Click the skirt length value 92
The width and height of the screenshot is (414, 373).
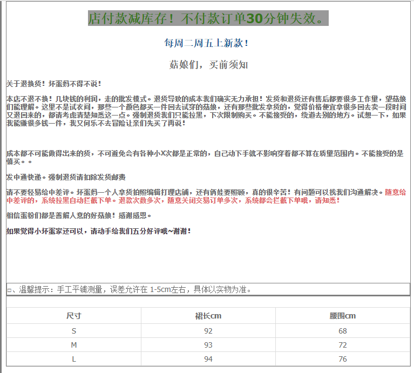coord(208,331)
